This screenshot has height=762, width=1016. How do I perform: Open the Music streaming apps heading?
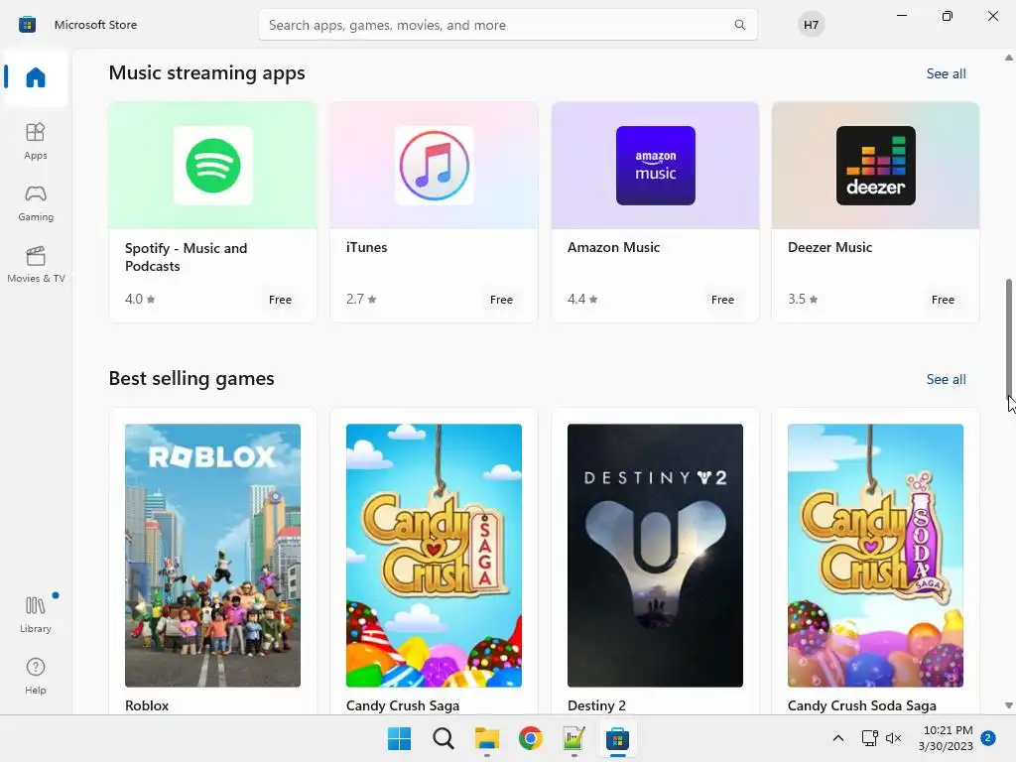(206, 73)
